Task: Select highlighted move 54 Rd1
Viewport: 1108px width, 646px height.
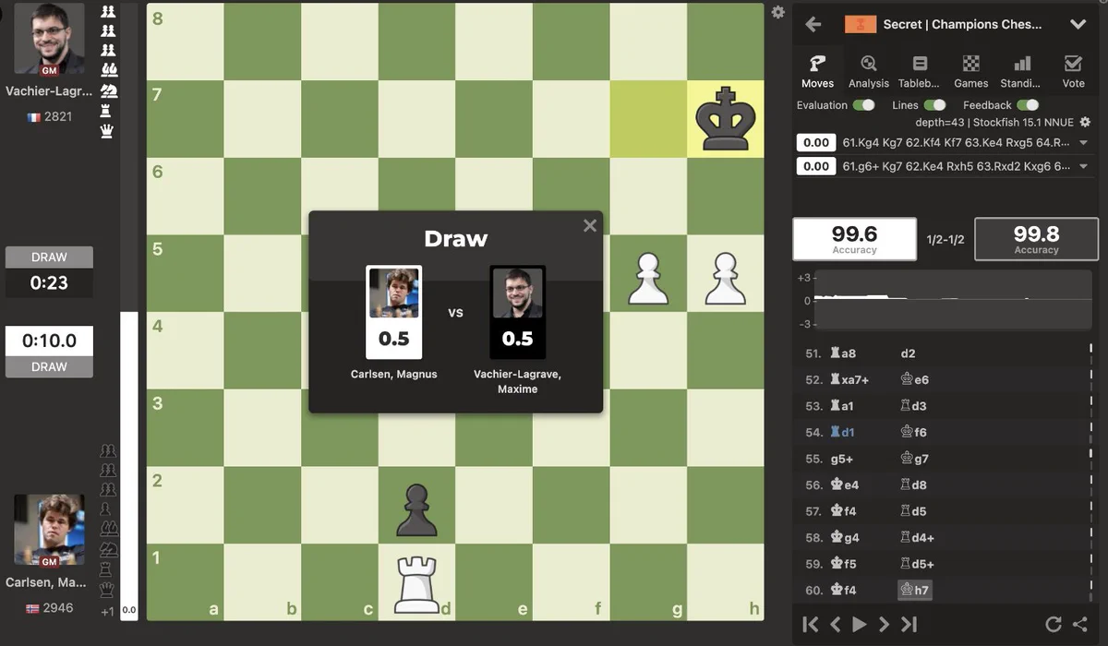Action: [x=844, y=432]
